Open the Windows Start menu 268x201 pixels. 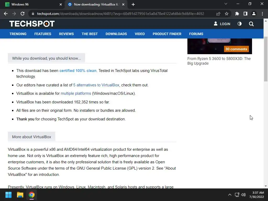(8, 195)
